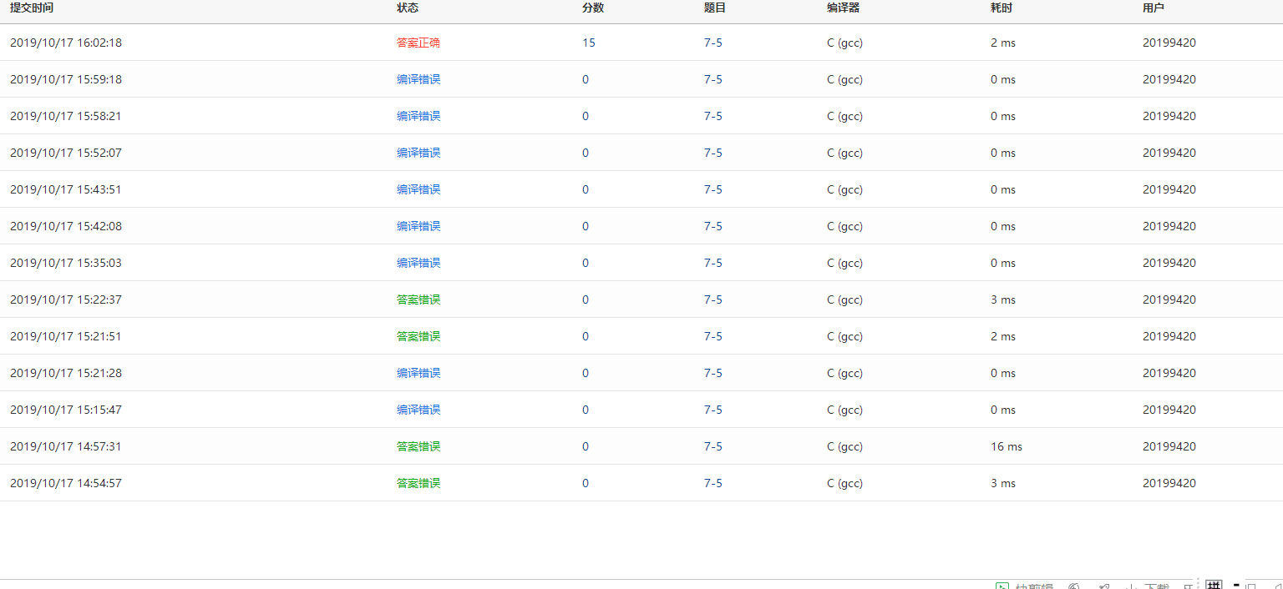Click the 耗时 column header
Image resolution: width=1283 pixels, height=589 pixels.
[1002, 8]
